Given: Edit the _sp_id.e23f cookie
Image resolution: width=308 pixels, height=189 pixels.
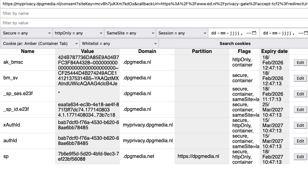Looking at the screenshot, I should [x=300, y=110].
